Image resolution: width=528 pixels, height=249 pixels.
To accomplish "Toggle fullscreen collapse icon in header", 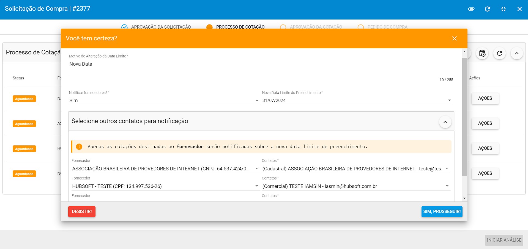I will point(504,9).
